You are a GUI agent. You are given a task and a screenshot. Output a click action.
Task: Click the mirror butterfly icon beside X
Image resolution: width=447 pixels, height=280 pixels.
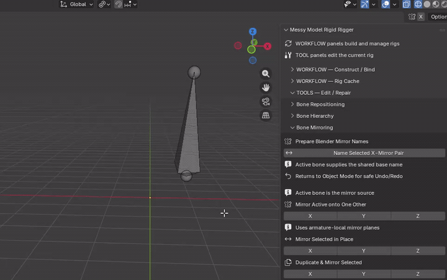pyautogui.click(x=412, y=17)
